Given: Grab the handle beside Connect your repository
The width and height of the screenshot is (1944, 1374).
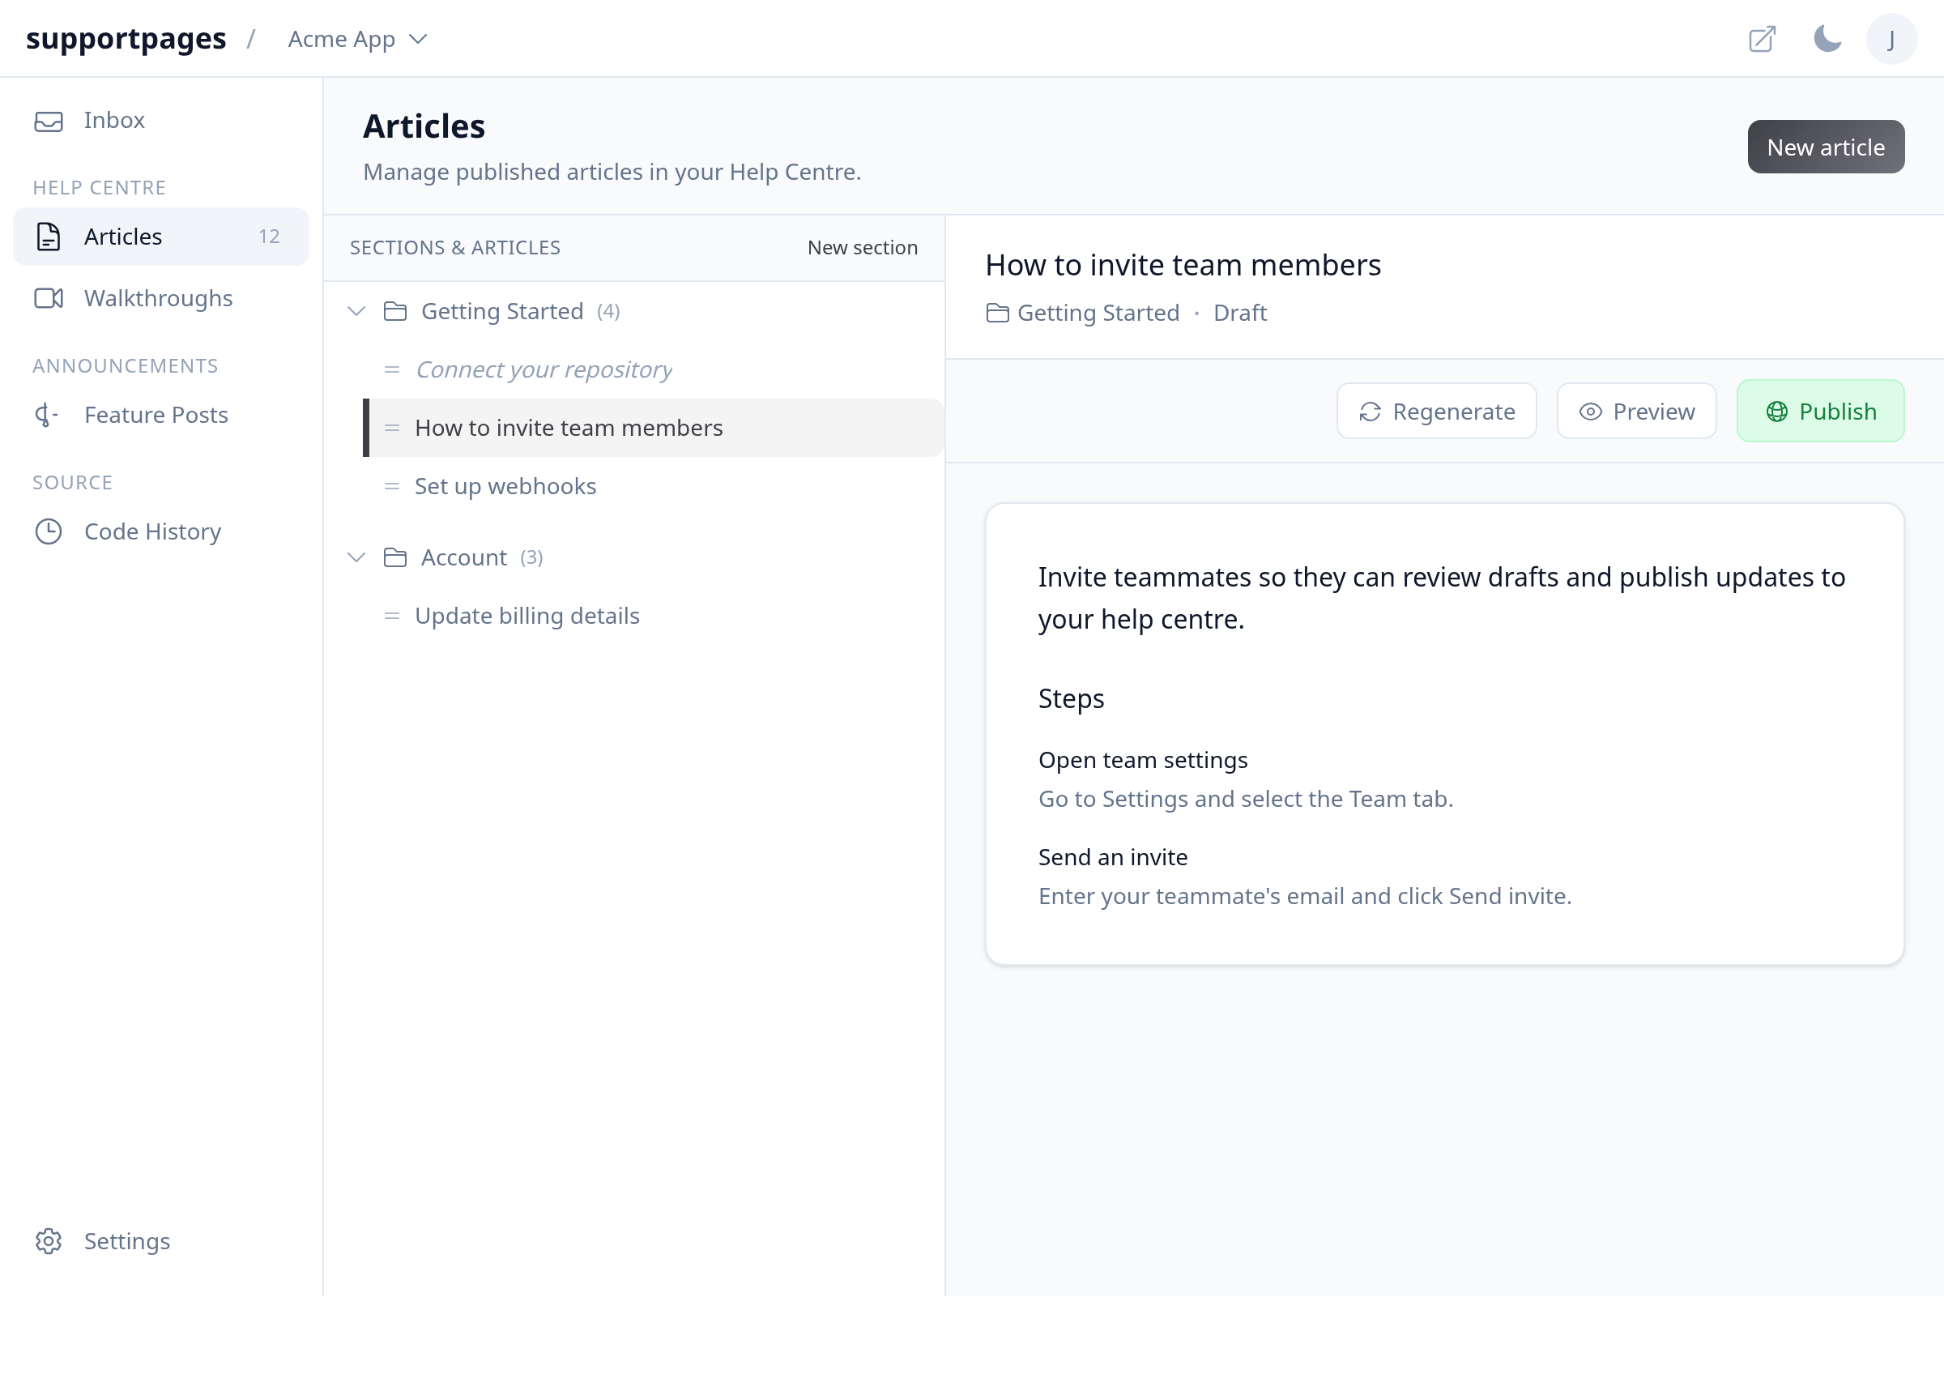Looking at the screenshot, I should (392, 370).
